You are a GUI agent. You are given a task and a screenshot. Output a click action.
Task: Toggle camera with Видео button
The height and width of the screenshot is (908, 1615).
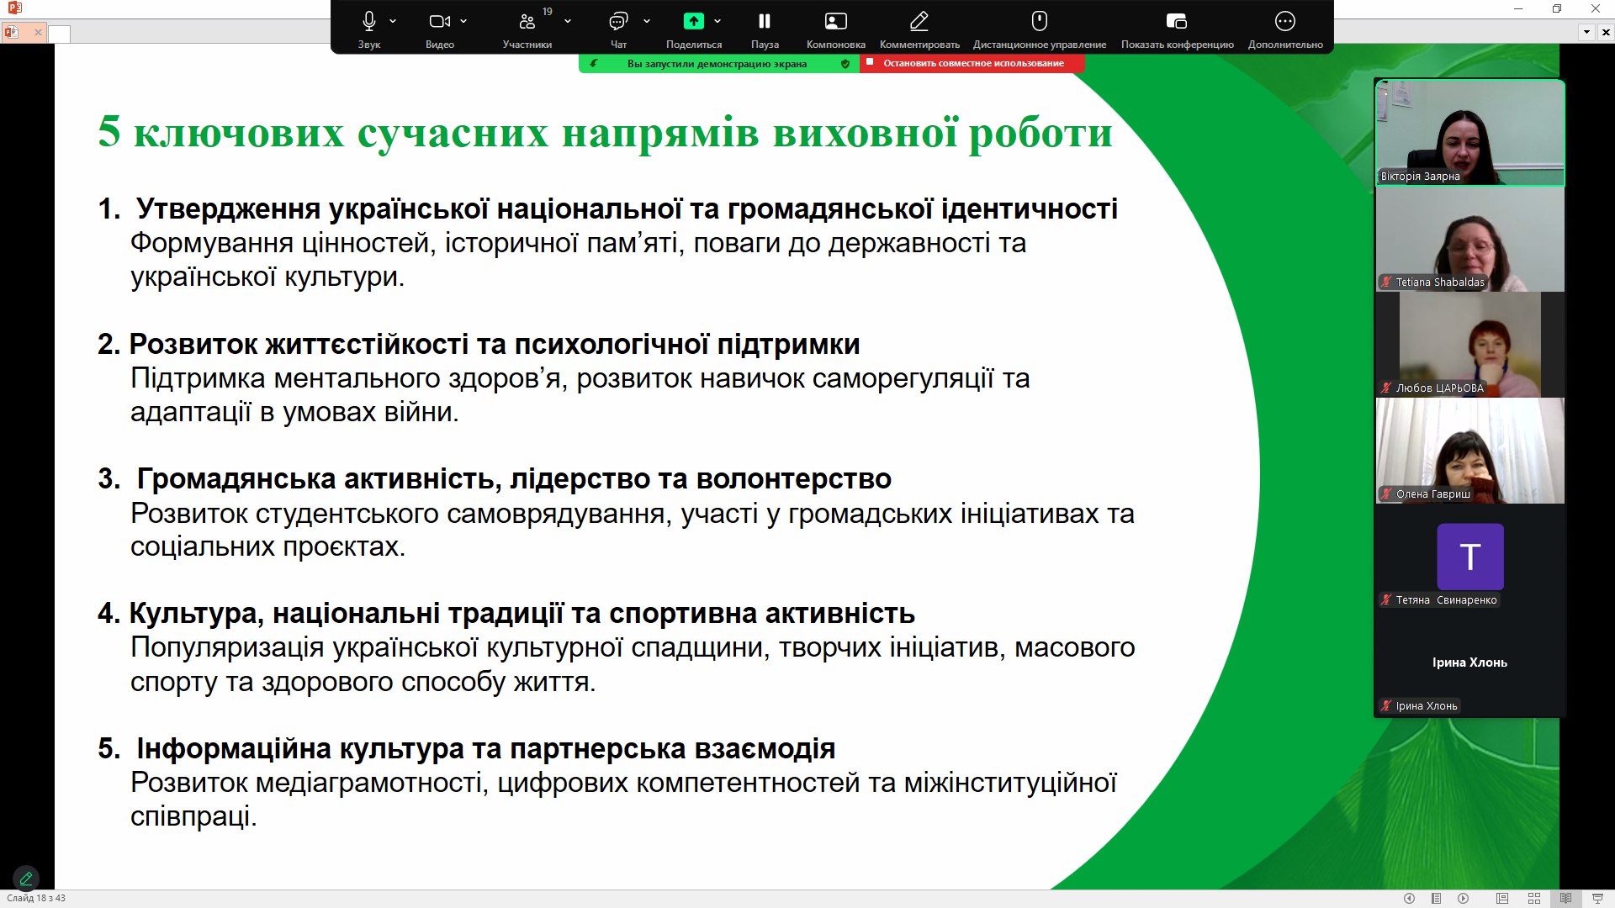coord(439,21)
